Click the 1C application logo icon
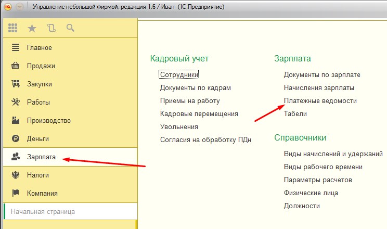 tap(8, 7)
